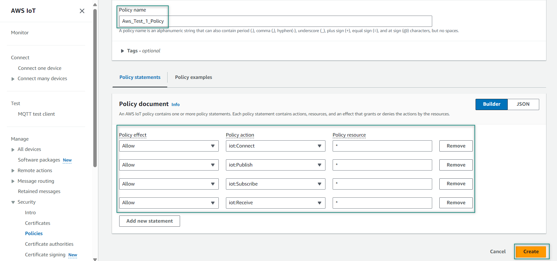This screenshot has height=261, width=557.
Task: Remove the iot:Subscribe policy statement
Action: pos(456,184)
